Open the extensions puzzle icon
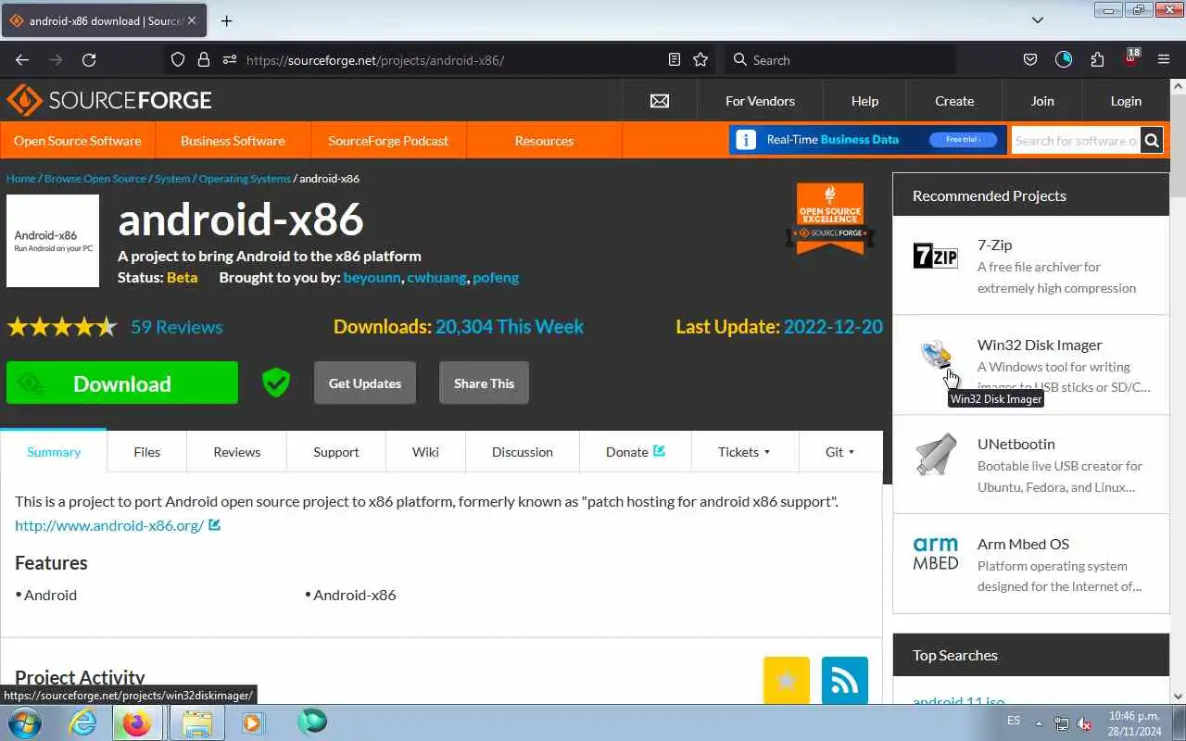Viewport: 1186px width, 741px height. coord(1097,60)
